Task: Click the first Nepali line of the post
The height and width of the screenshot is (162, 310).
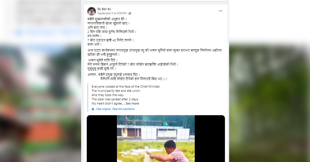Action: (107, 19)
